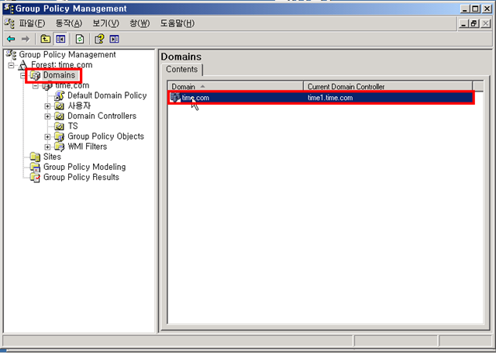
Task: Open the 보기(V) menu
Action: point(105,23)
